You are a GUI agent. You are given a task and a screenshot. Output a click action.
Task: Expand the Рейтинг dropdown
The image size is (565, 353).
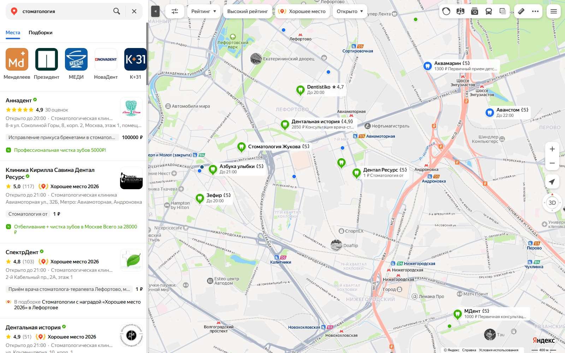204,11
